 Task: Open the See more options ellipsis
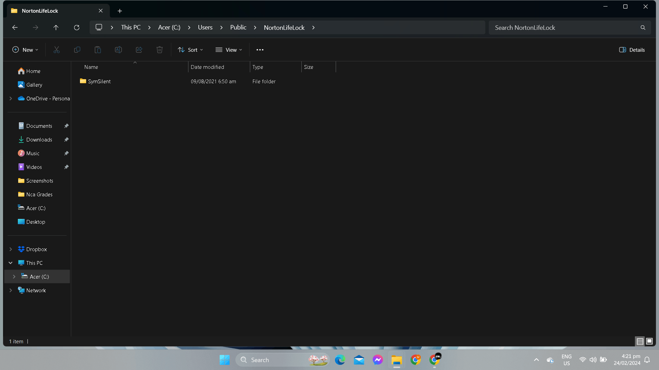click(260, 50)
